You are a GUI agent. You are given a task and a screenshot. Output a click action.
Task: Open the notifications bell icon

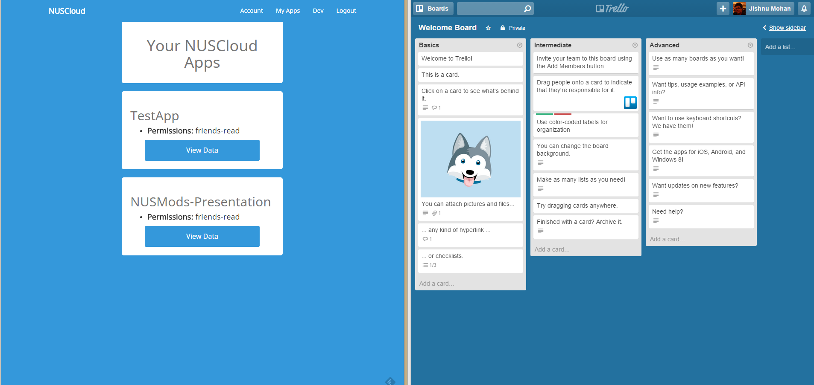coord(804,9)
